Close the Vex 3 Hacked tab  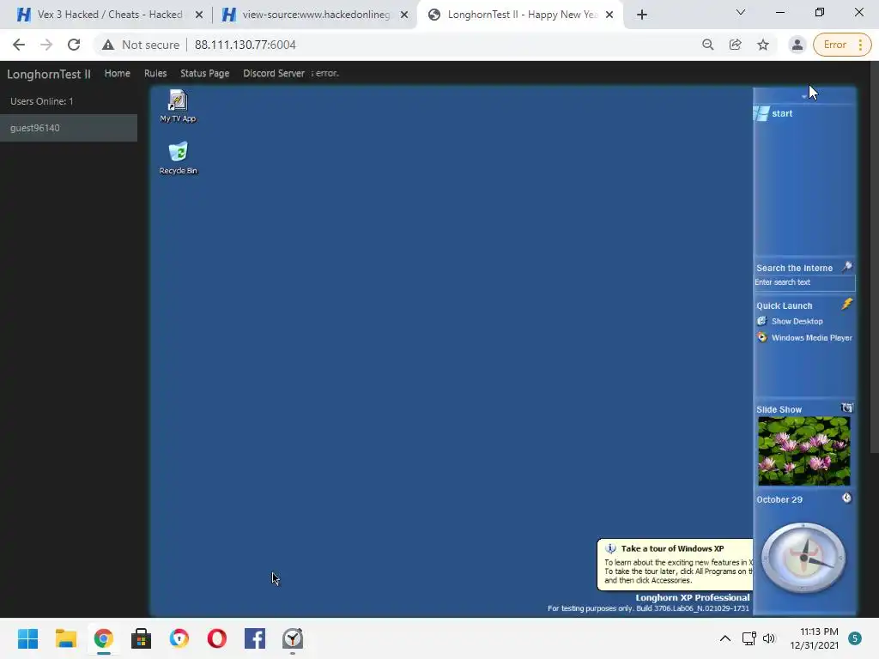click(199, 15)
